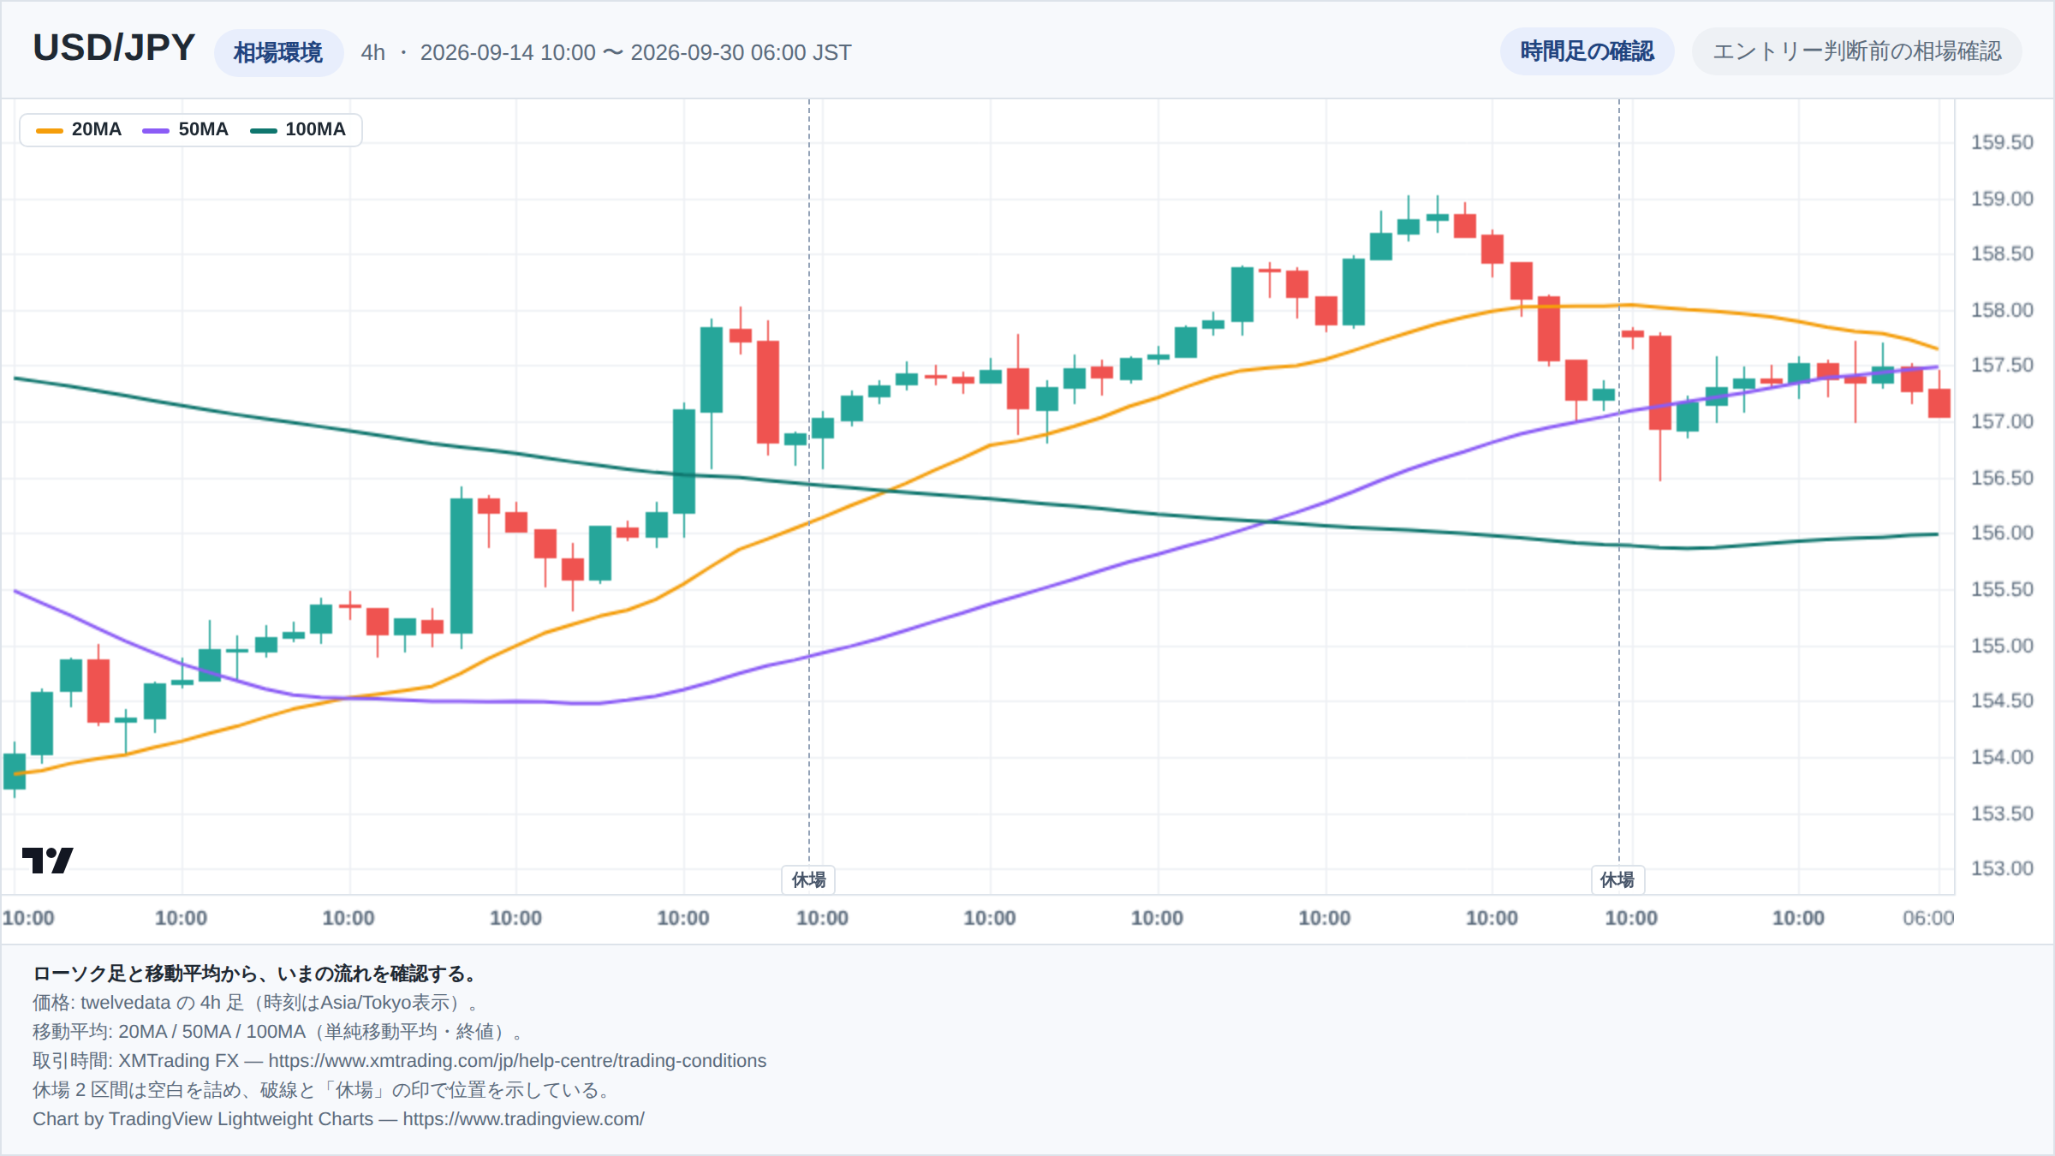Screen dimensions: 2055x1156
Task: Click the 159.50 price axis label
Action: pos(2002,143)
